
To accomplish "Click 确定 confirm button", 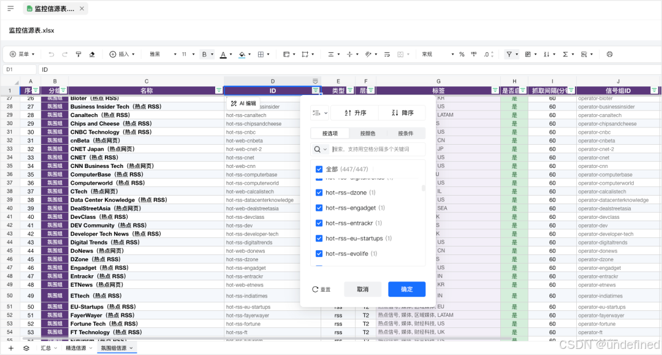I will pyautogui.click(x=406, y=289).
